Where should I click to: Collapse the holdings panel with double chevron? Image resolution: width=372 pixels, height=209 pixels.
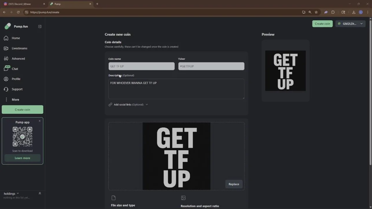point(40,193)
